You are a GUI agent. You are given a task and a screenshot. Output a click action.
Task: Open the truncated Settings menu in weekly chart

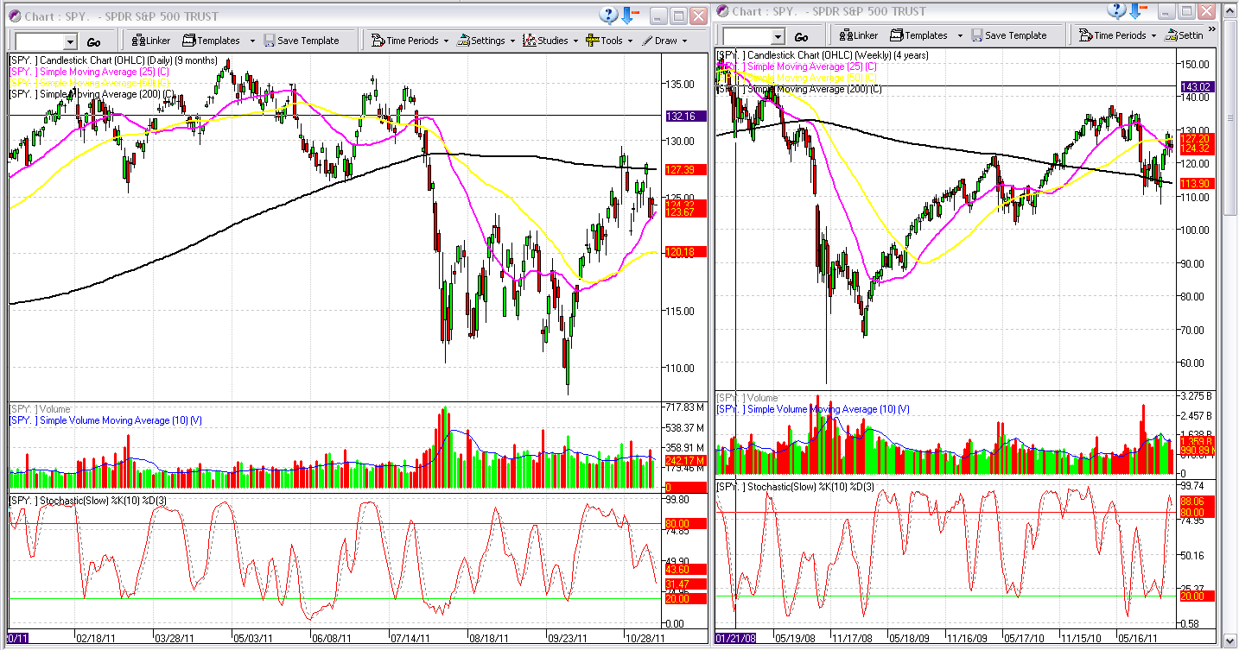click(x=1184, y=35)
